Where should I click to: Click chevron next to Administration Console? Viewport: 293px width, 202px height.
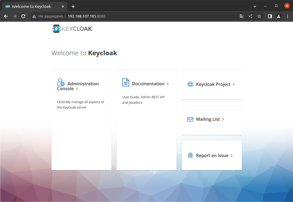77,89
